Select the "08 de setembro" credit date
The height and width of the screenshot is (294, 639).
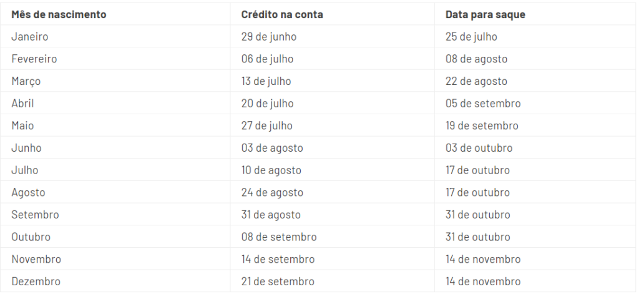click(279, 237)
